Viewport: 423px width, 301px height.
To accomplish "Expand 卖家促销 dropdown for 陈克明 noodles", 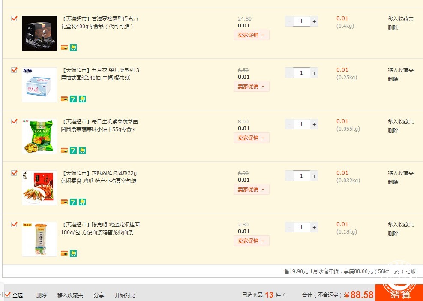I will [x=252, y=241].
